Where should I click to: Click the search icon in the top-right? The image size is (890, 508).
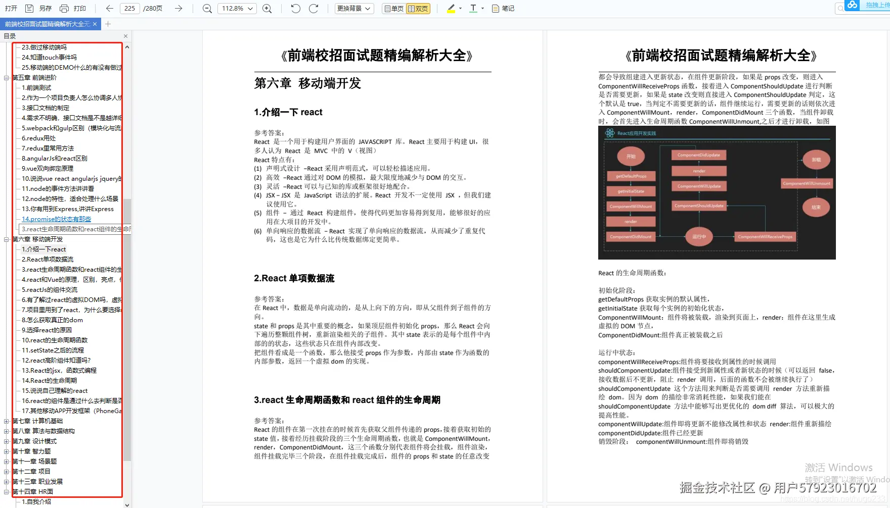pyautogui.click(x=840, y=8)
